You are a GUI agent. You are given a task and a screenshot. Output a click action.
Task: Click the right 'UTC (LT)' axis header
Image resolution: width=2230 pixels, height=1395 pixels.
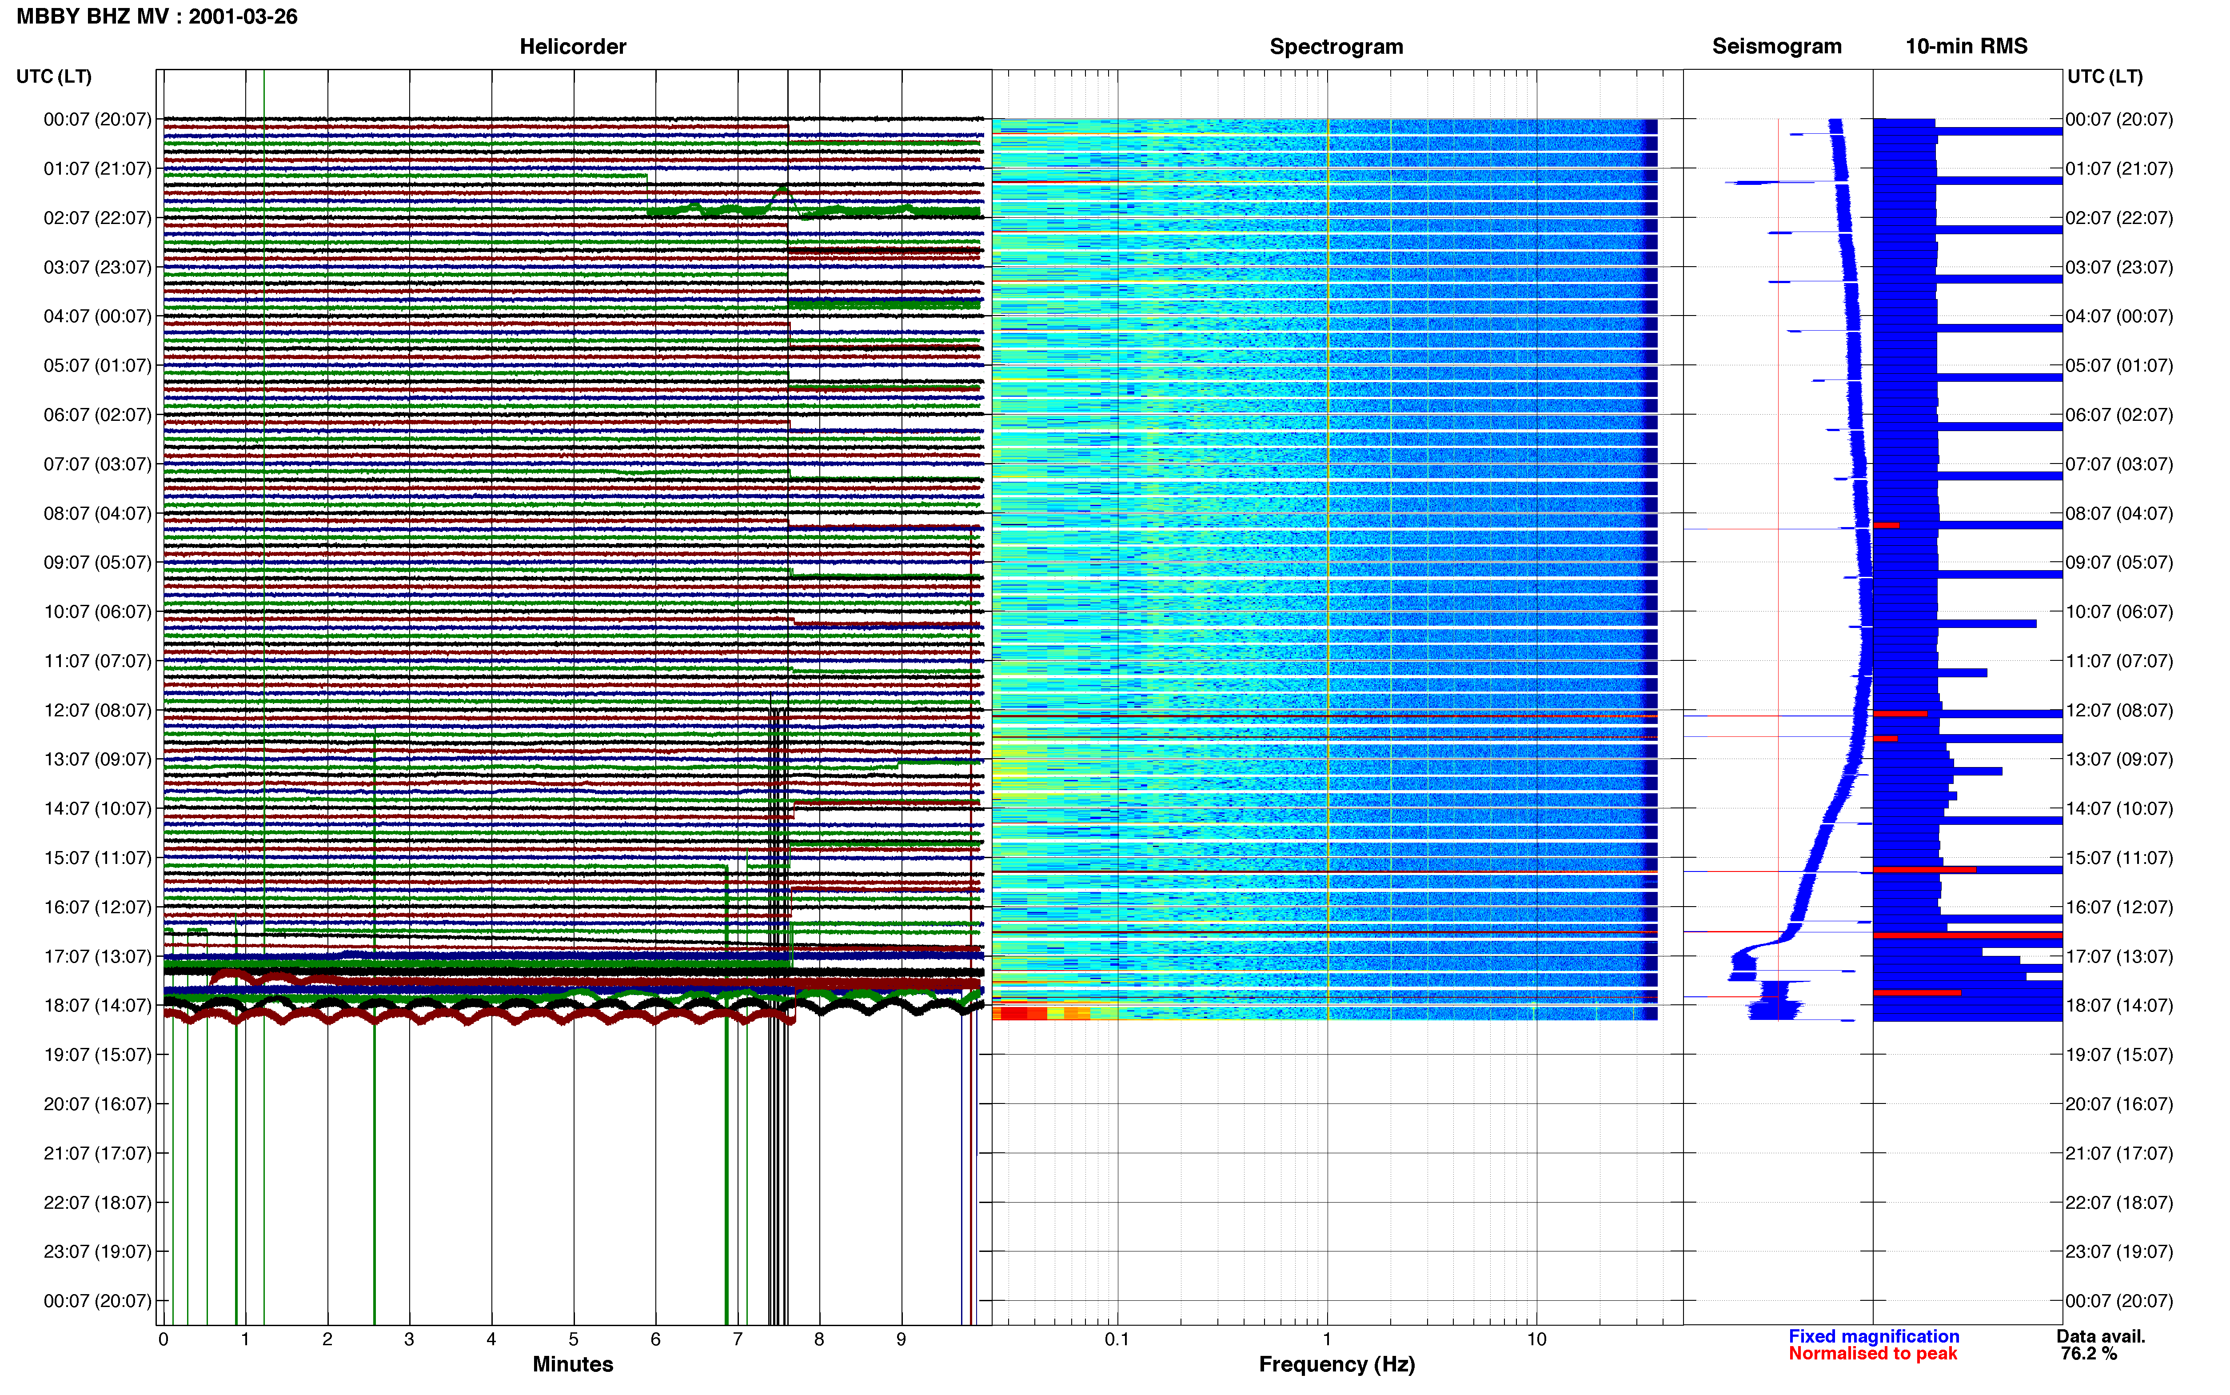tap(2105, 76)
